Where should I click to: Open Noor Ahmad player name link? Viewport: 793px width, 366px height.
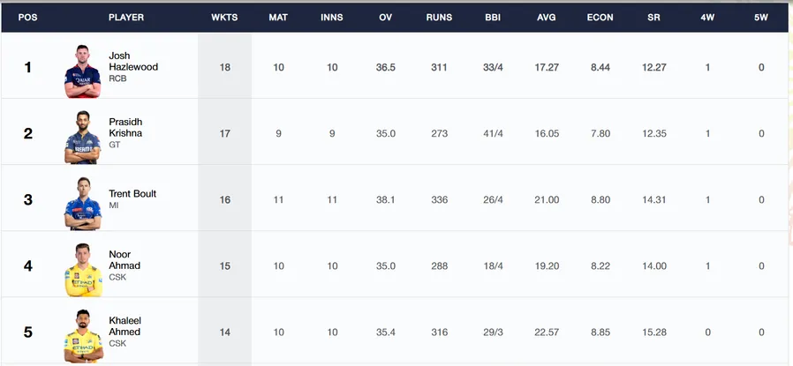(x=125, y=260)
